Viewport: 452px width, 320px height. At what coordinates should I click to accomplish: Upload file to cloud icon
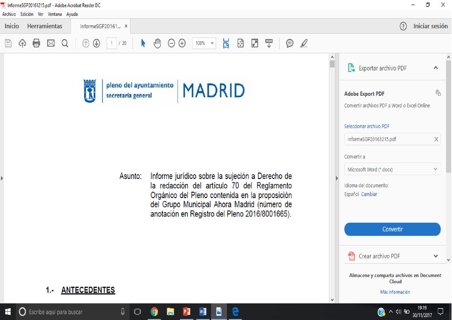[22, 43]
